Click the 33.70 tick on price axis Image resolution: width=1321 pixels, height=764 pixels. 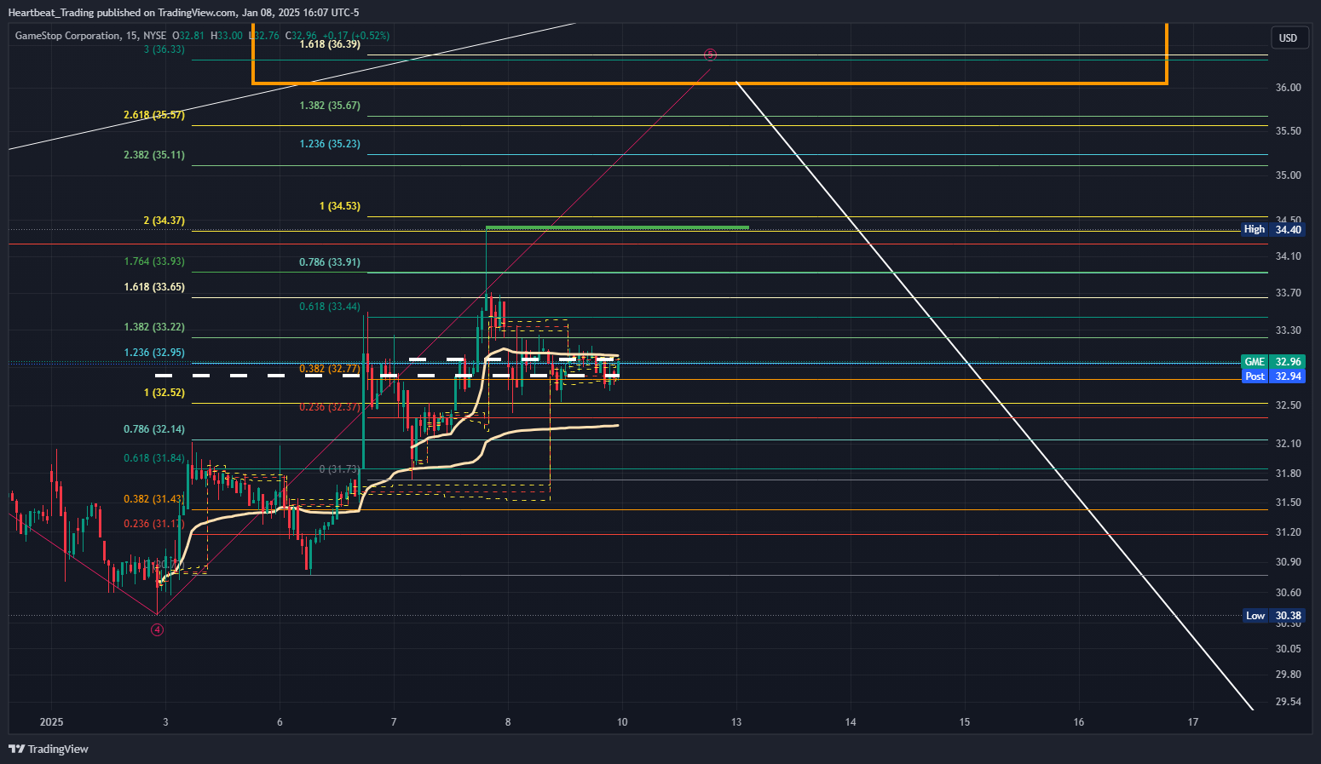coord(1288,293)
